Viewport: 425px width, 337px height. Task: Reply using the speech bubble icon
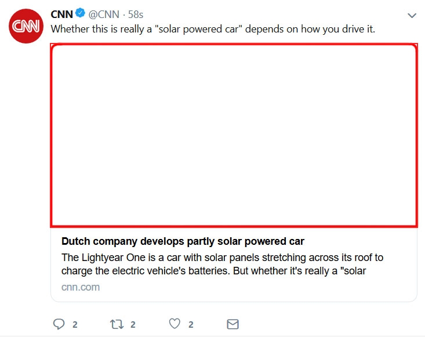[x=59, y=324]
